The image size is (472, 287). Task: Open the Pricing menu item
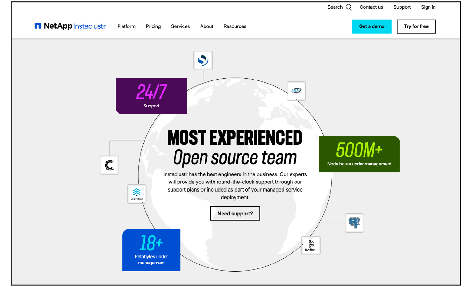(153, 26)
